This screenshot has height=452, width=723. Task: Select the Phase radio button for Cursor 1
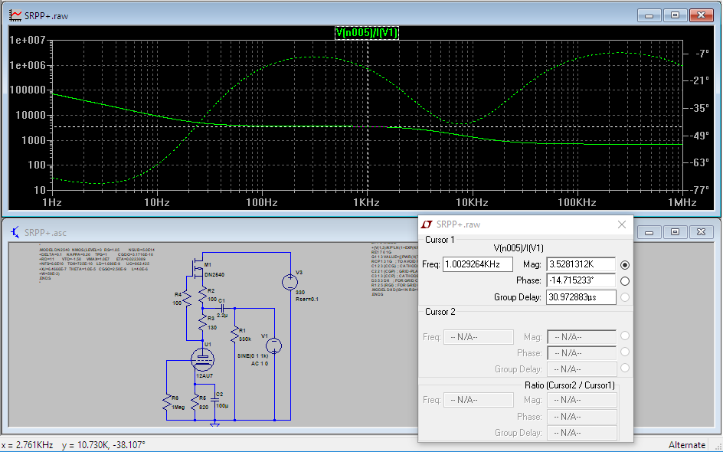(x=625, y=281)
